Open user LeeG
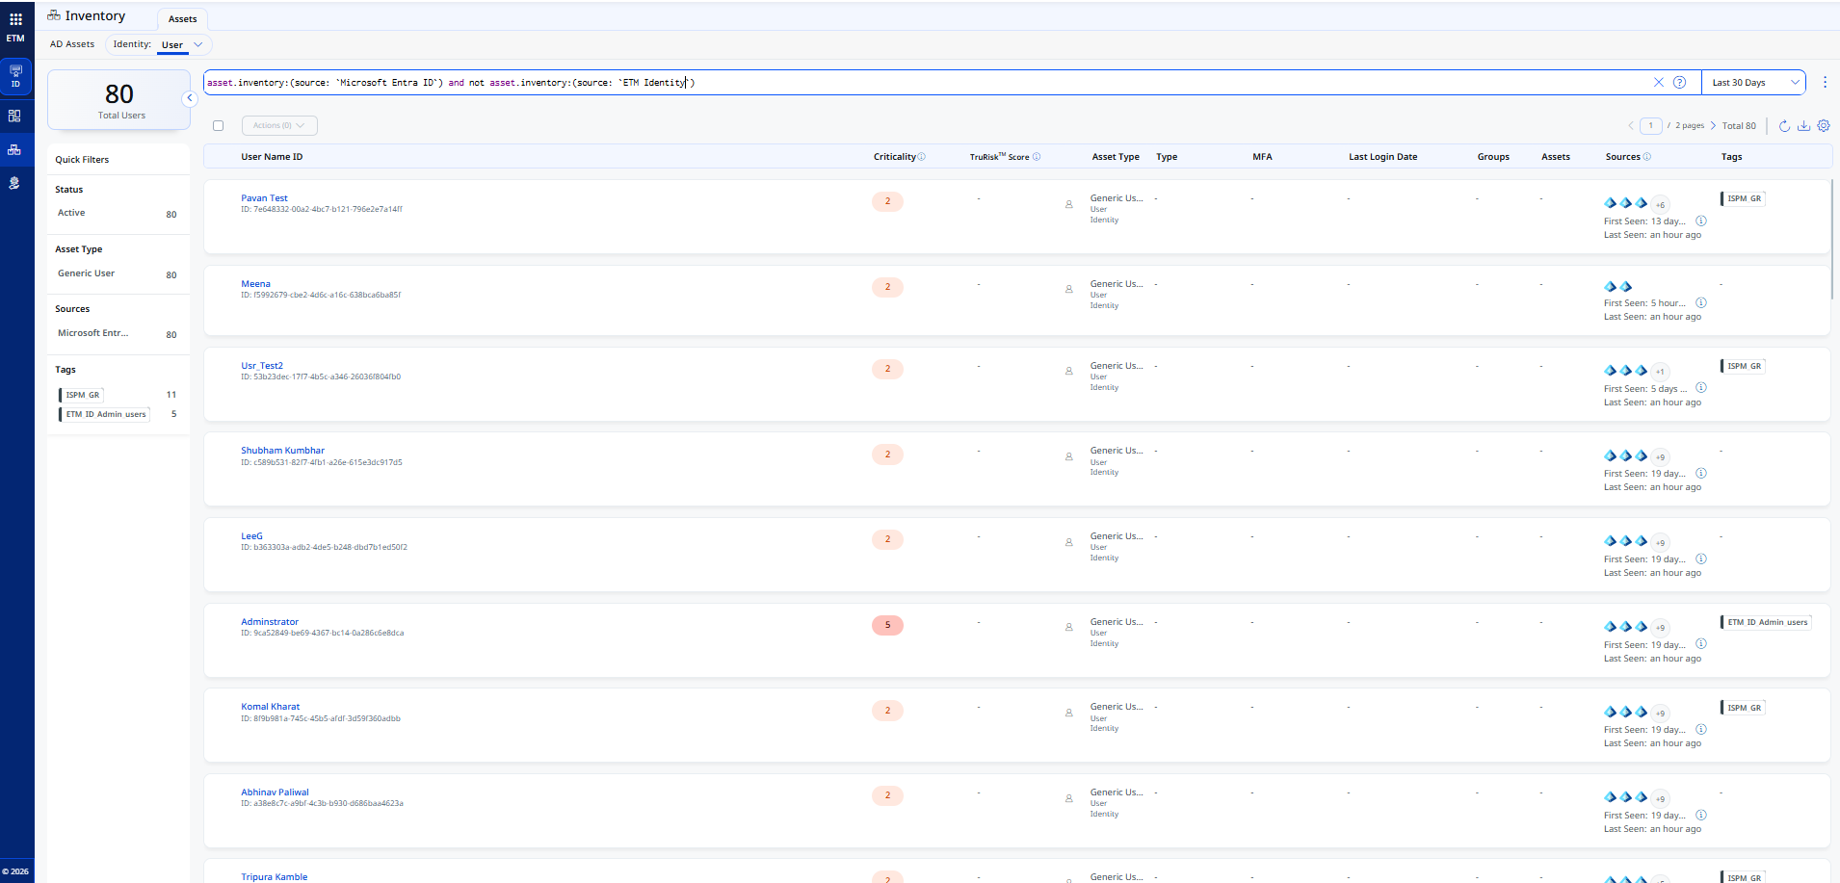Screen dimensions: 1840x883 pyautogui.click(x=251, y=536)
